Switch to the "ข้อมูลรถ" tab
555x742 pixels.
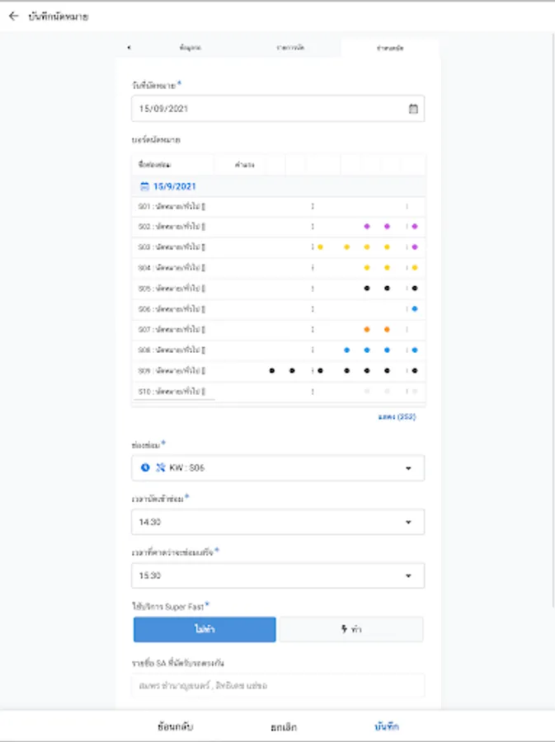190,48
